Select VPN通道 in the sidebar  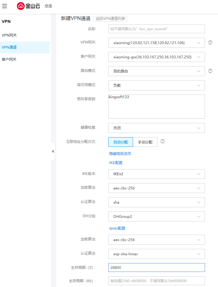tap(9, 47)
